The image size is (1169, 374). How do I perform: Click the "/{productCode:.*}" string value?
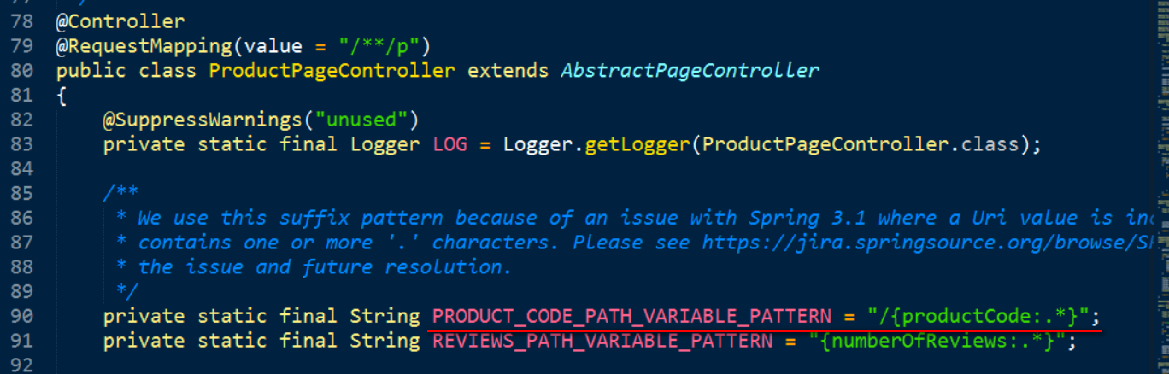(x=978, y=317)
